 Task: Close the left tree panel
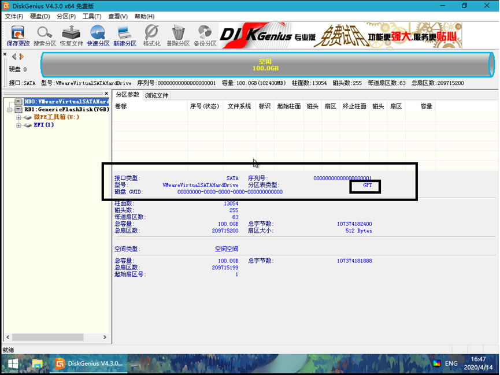[106, 94]
